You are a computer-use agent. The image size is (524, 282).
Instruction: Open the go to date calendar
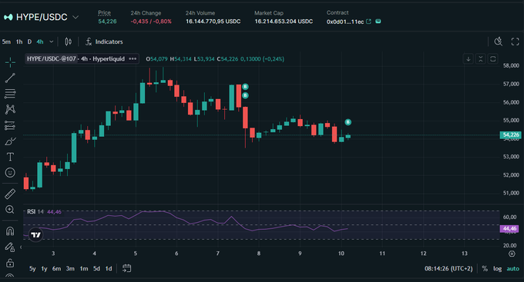[126, 268]
